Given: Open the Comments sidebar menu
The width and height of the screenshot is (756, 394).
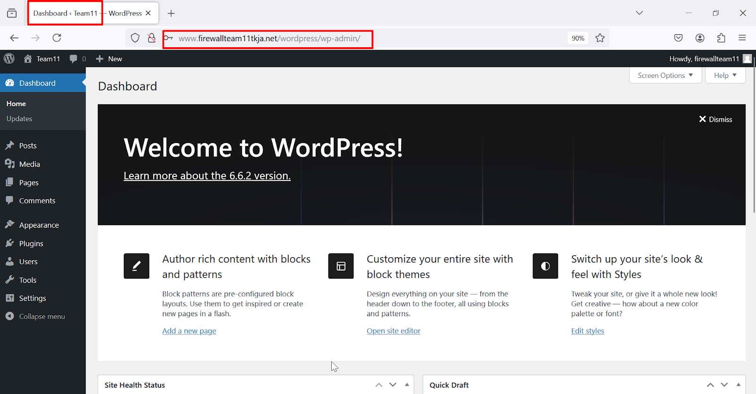Looking at the screenshot, I should point(43,201).
